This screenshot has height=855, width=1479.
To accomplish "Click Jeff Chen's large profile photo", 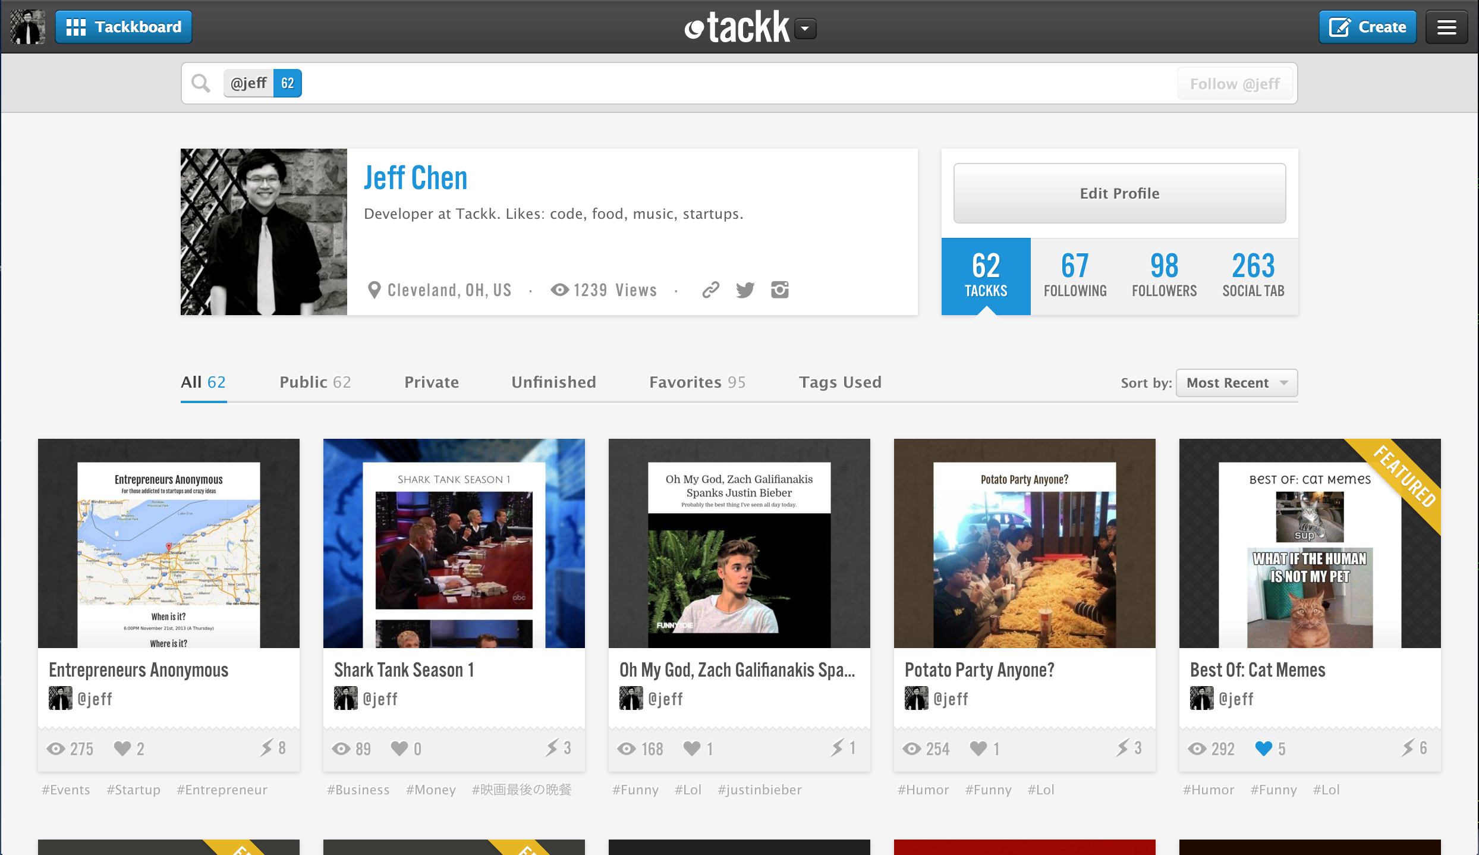I will tap(264, 232).
